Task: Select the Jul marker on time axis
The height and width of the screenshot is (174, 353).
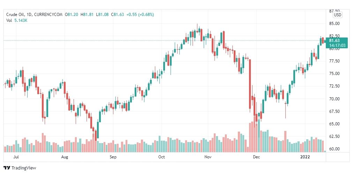Action: pyautogui.click(x=16, y=157)
